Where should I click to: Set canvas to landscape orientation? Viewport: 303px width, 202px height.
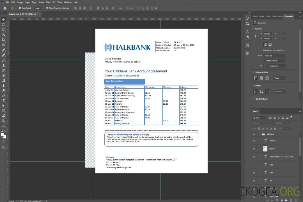270,45
